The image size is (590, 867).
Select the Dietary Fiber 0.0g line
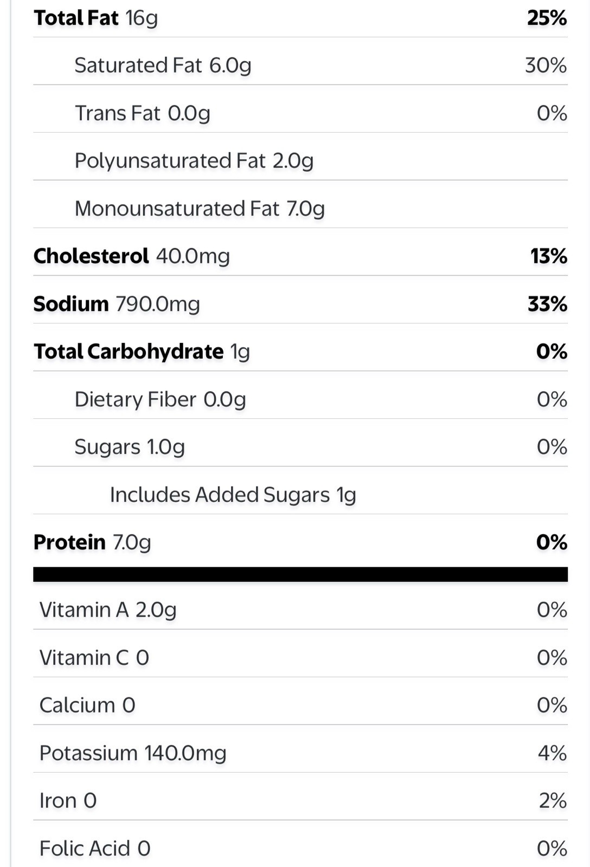(x=300, y=399)
